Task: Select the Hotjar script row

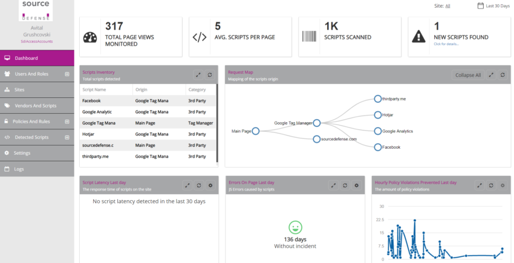Action: pos(148,134)
